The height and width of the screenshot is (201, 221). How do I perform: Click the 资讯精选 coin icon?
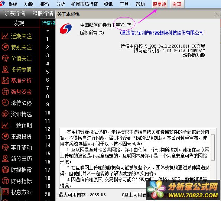tap(5, 114)
